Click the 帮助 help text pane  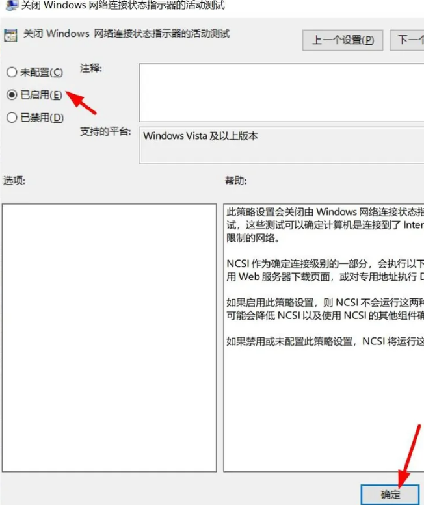(x=323, y=337)
